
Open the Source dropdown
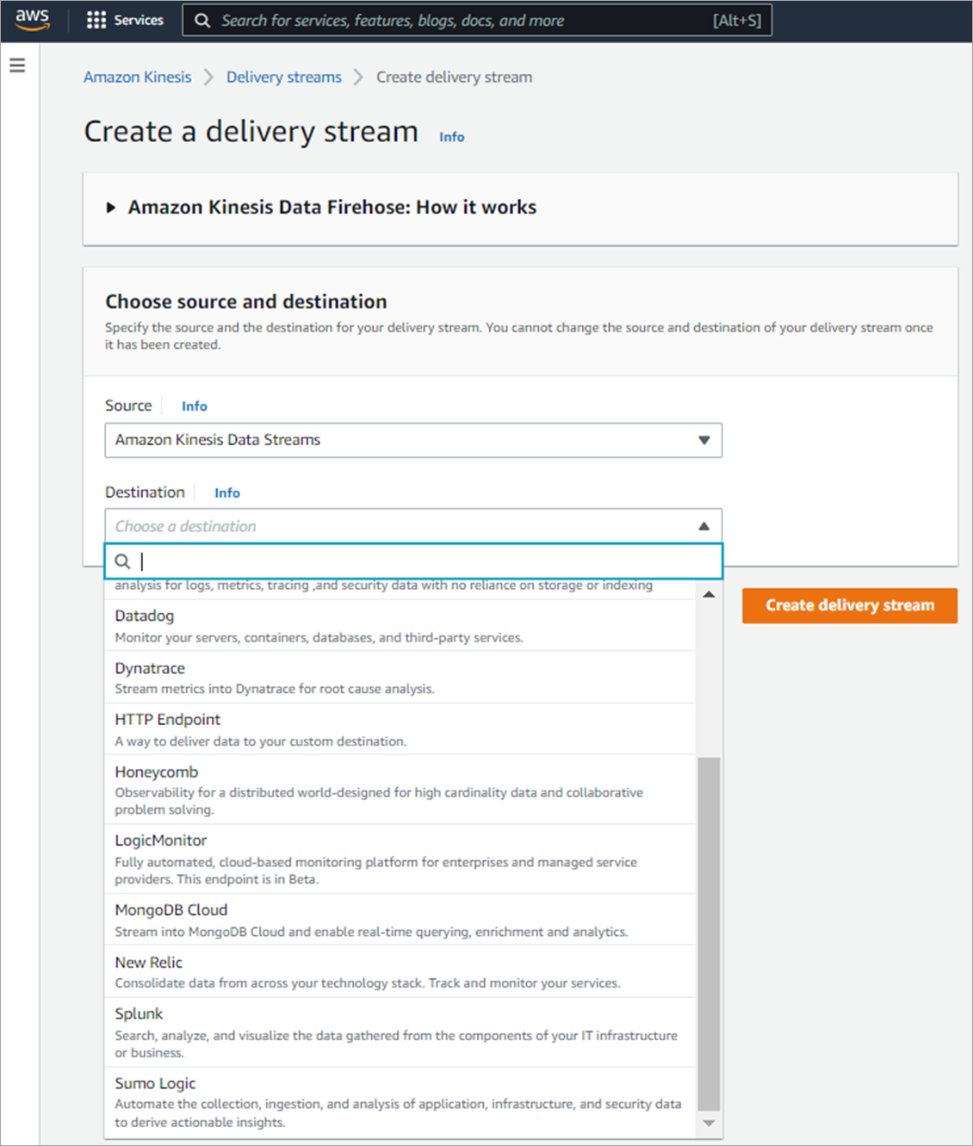click(x=413, y=440)
